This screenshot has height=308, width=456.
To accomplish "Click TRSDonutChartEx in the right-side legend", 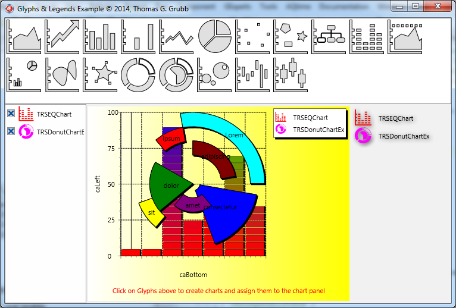I will click(404, 136).
